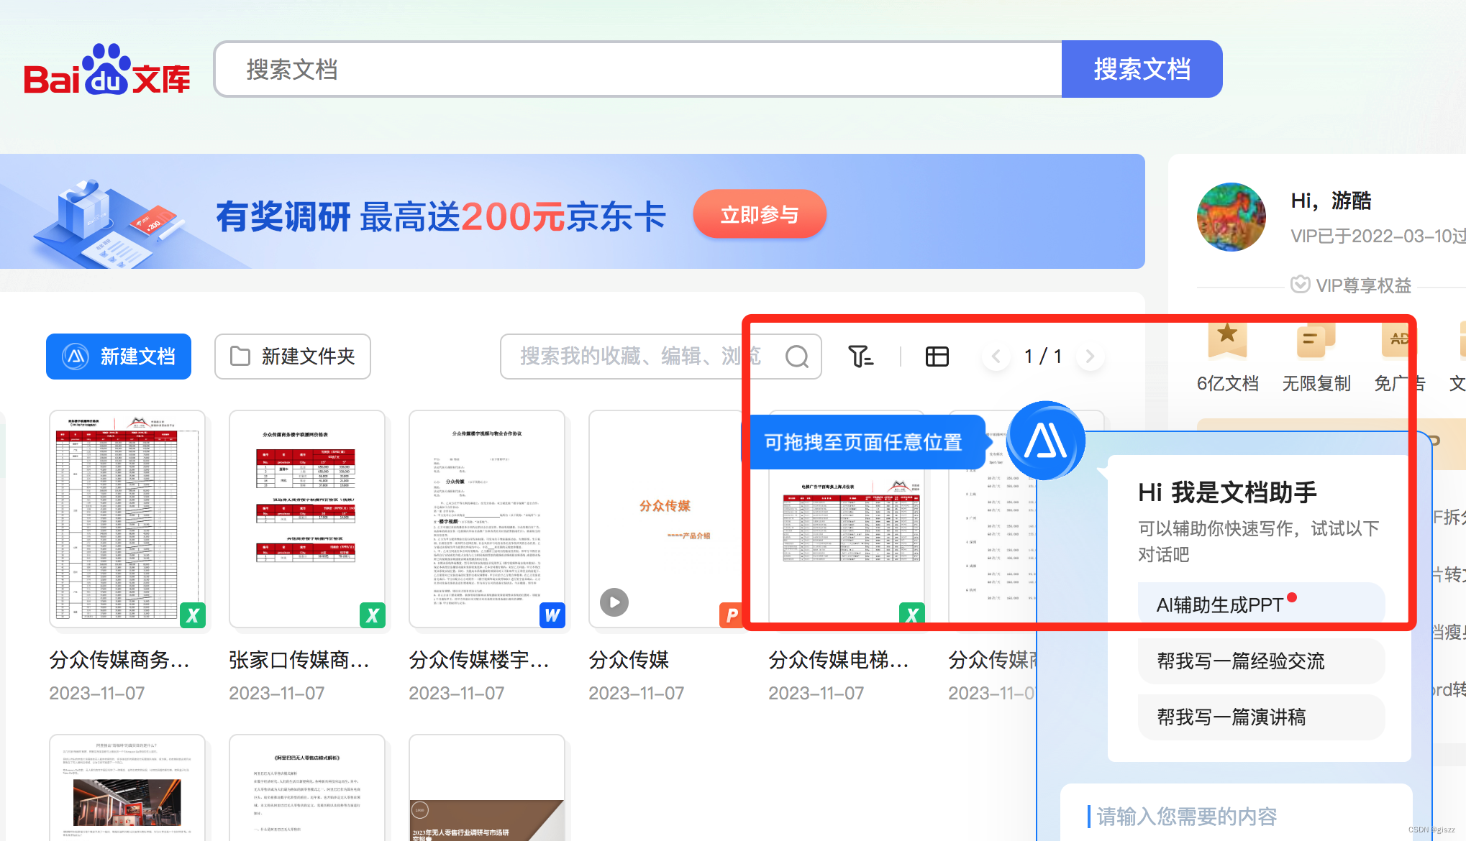Open the 张家口传媒商 spreadsheet thumbnail
Viewport: 1466px width, 841px height.
307,519
